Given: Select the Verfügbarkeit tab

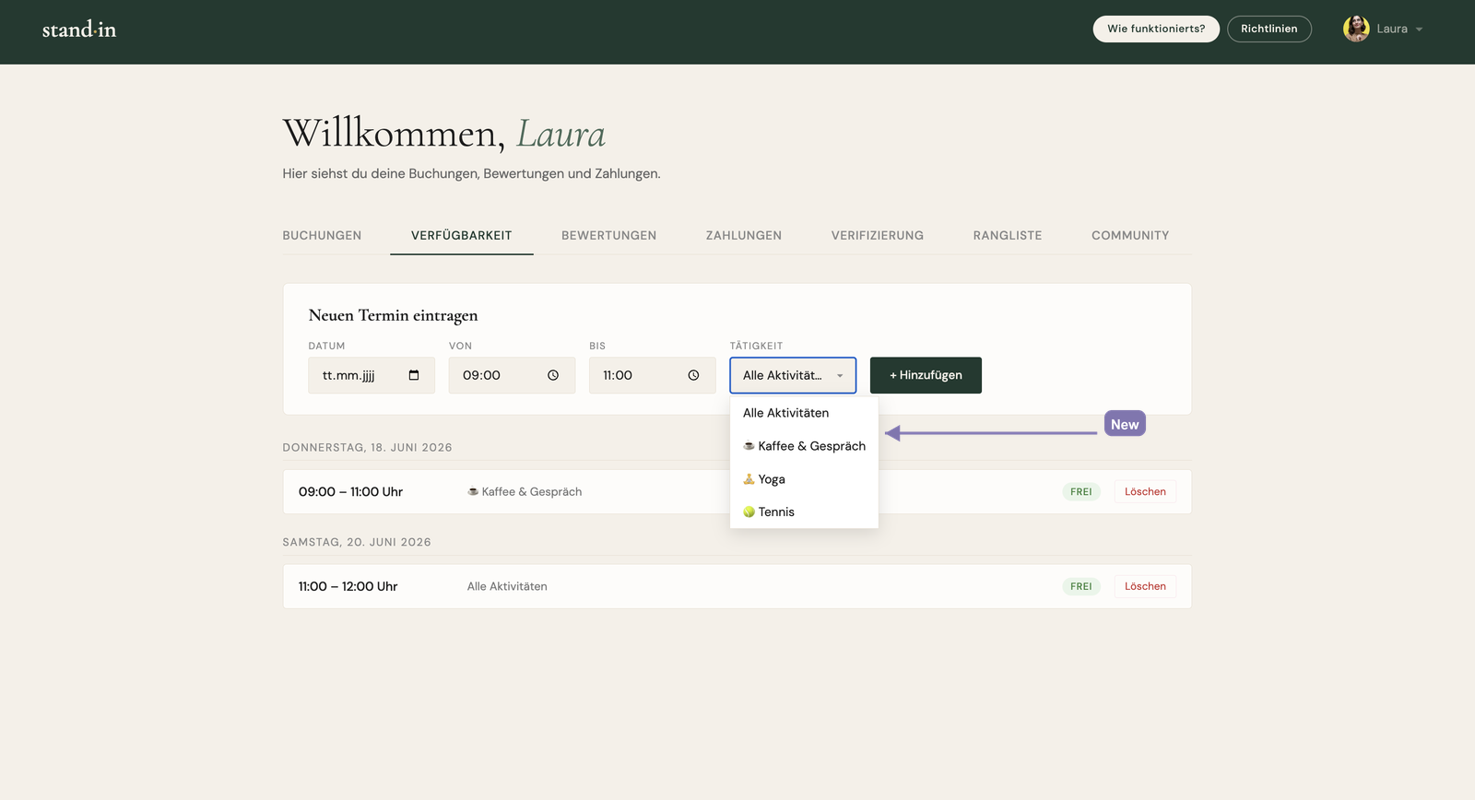Looking at the screenshot, I should point(462,235).
